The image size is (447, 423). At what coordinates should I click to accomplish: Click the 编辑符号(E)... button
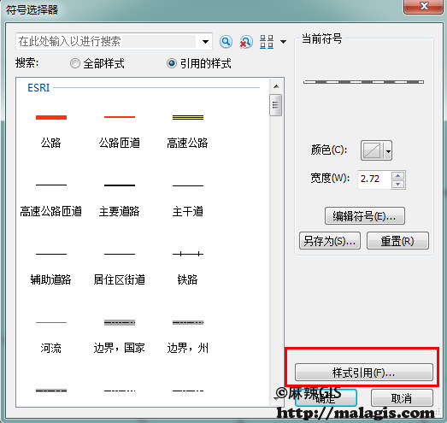point(365,216)
